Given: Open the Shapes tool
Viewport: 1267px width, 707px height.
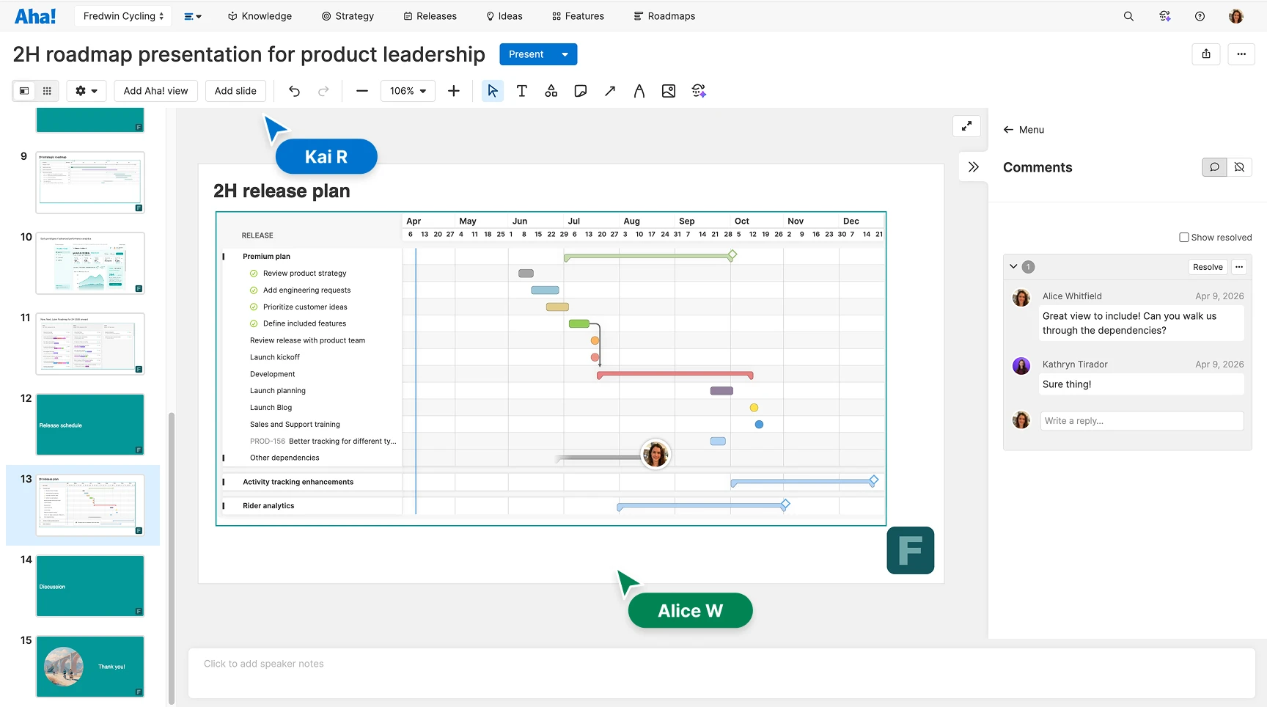Looking at the screenshot, I should coord(551,90).
